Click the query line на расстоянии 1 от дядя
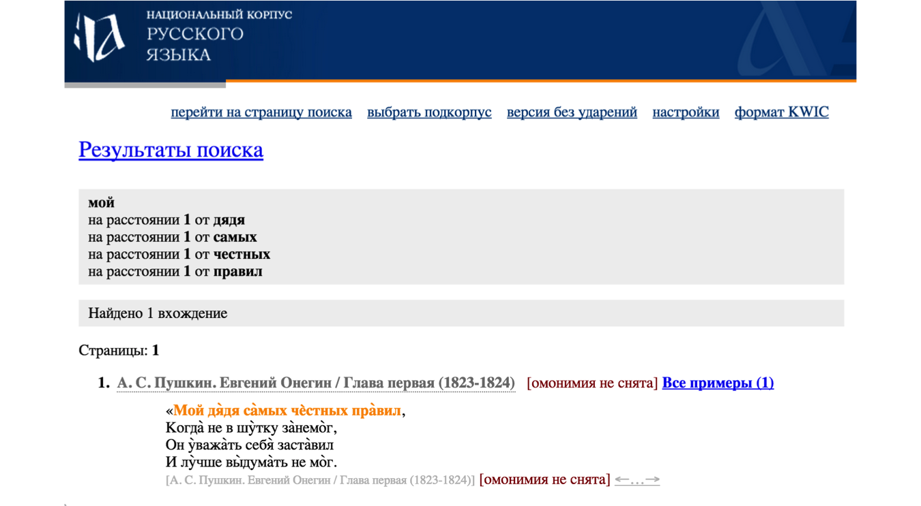Screen dimensions: 921x506 [166, 220]
